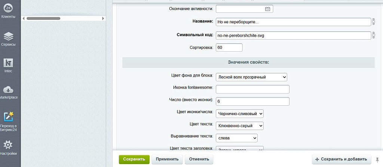Open the Сервисы sidebar section
Image resolution: width=383 pixels, height=167 pixels.
tap(8, 38)
